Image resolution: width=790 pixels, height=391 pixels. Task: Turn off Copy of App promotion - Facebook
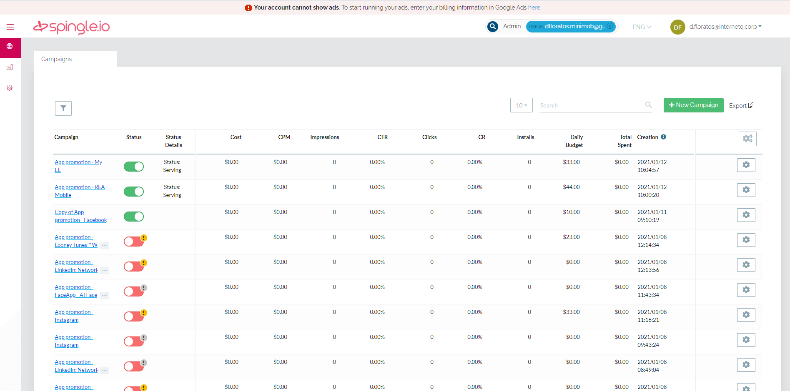[x=133, y=216]
